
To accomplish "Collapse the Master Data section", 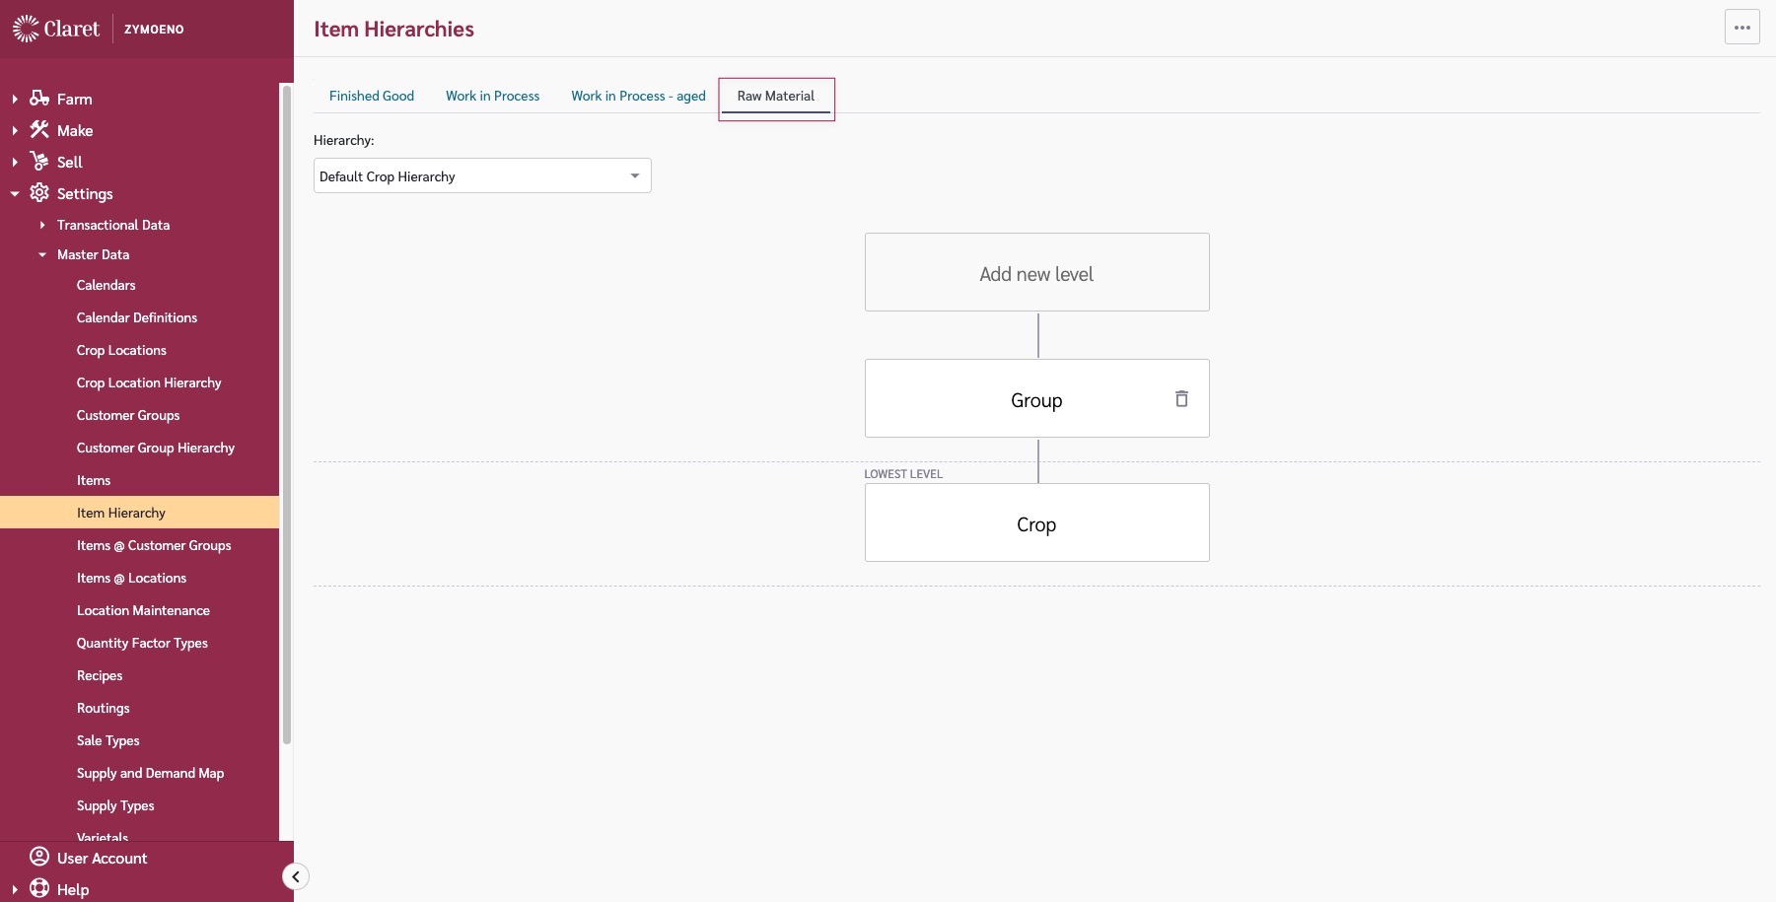I will point(42,254).
